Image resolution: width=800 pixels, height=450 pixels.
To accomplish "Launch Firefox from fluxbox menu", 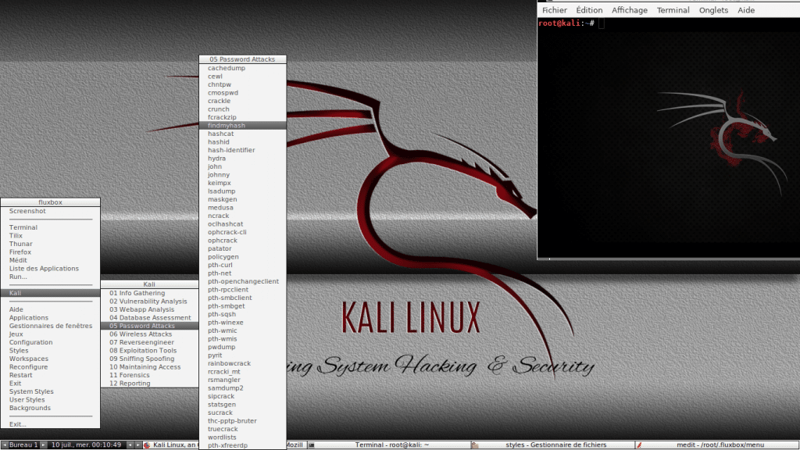I will [50, 252].
